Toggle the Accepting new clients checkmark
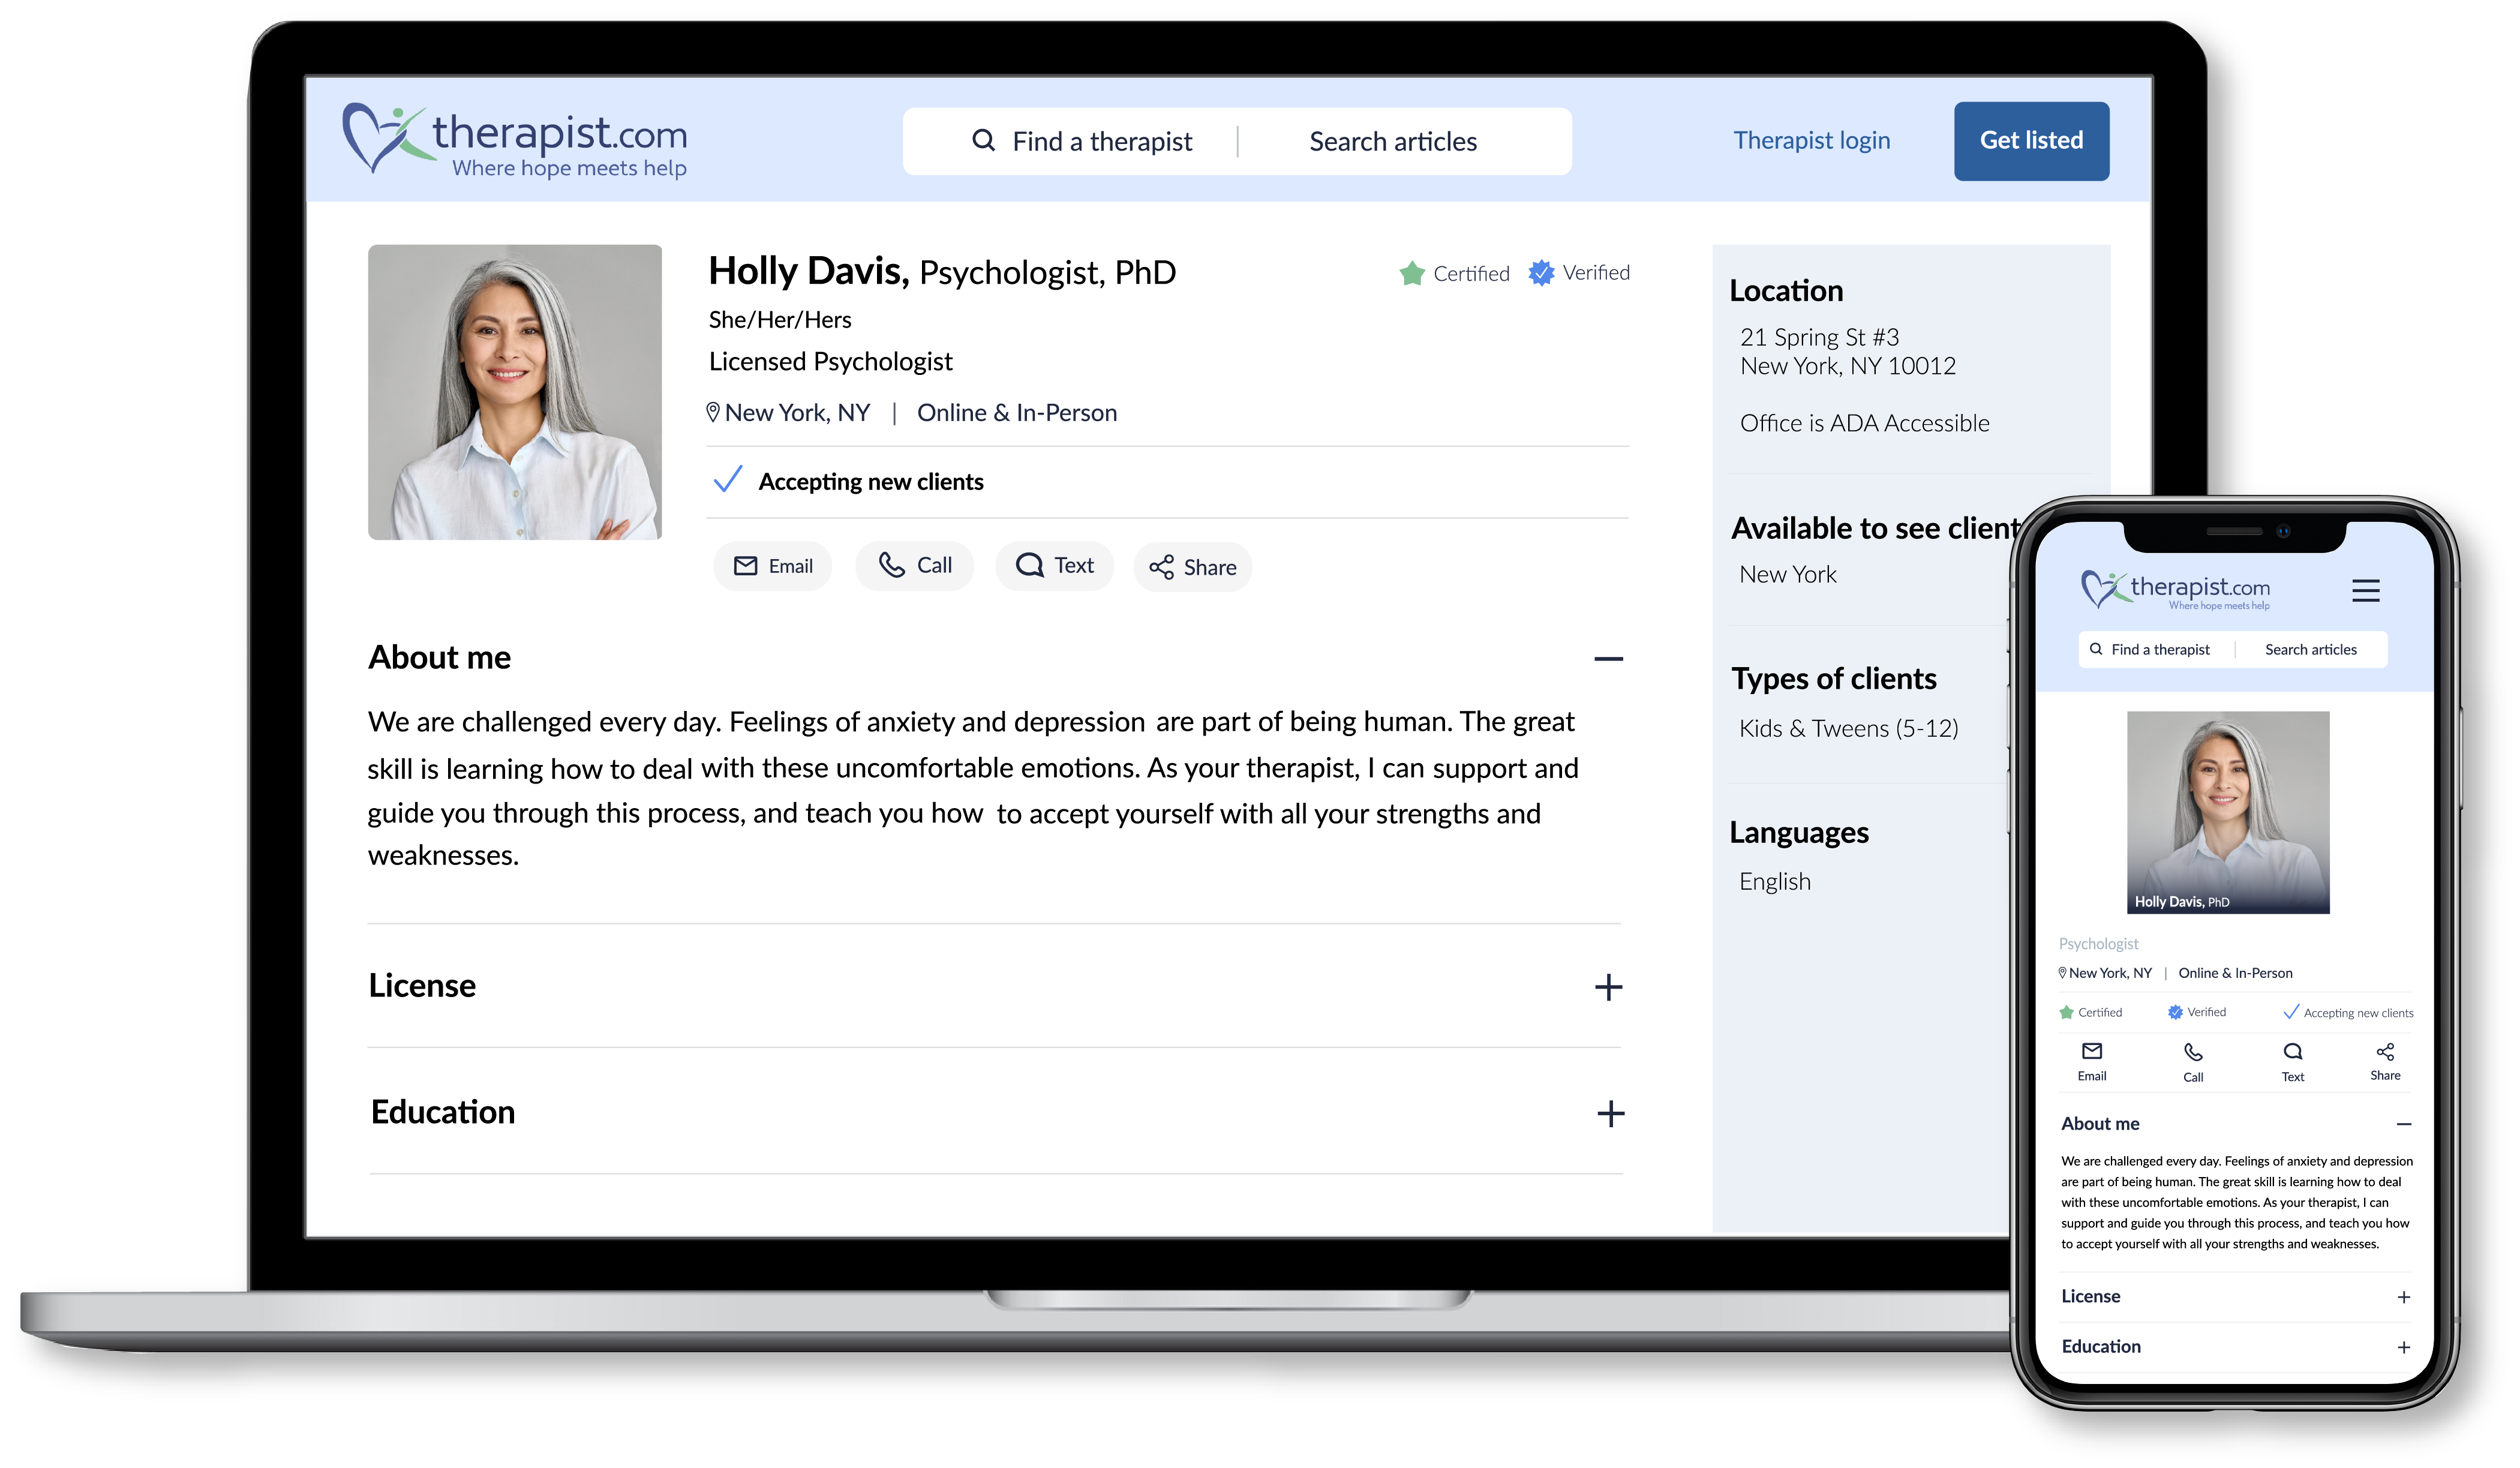 (x=728, y=480)
